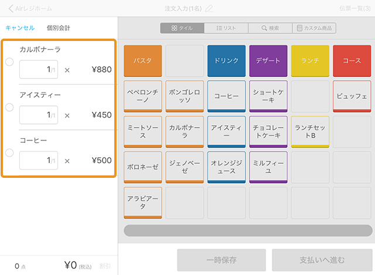
Task: Edit the 注文入力 guest count with pencil icon
Action: [209, 9]
